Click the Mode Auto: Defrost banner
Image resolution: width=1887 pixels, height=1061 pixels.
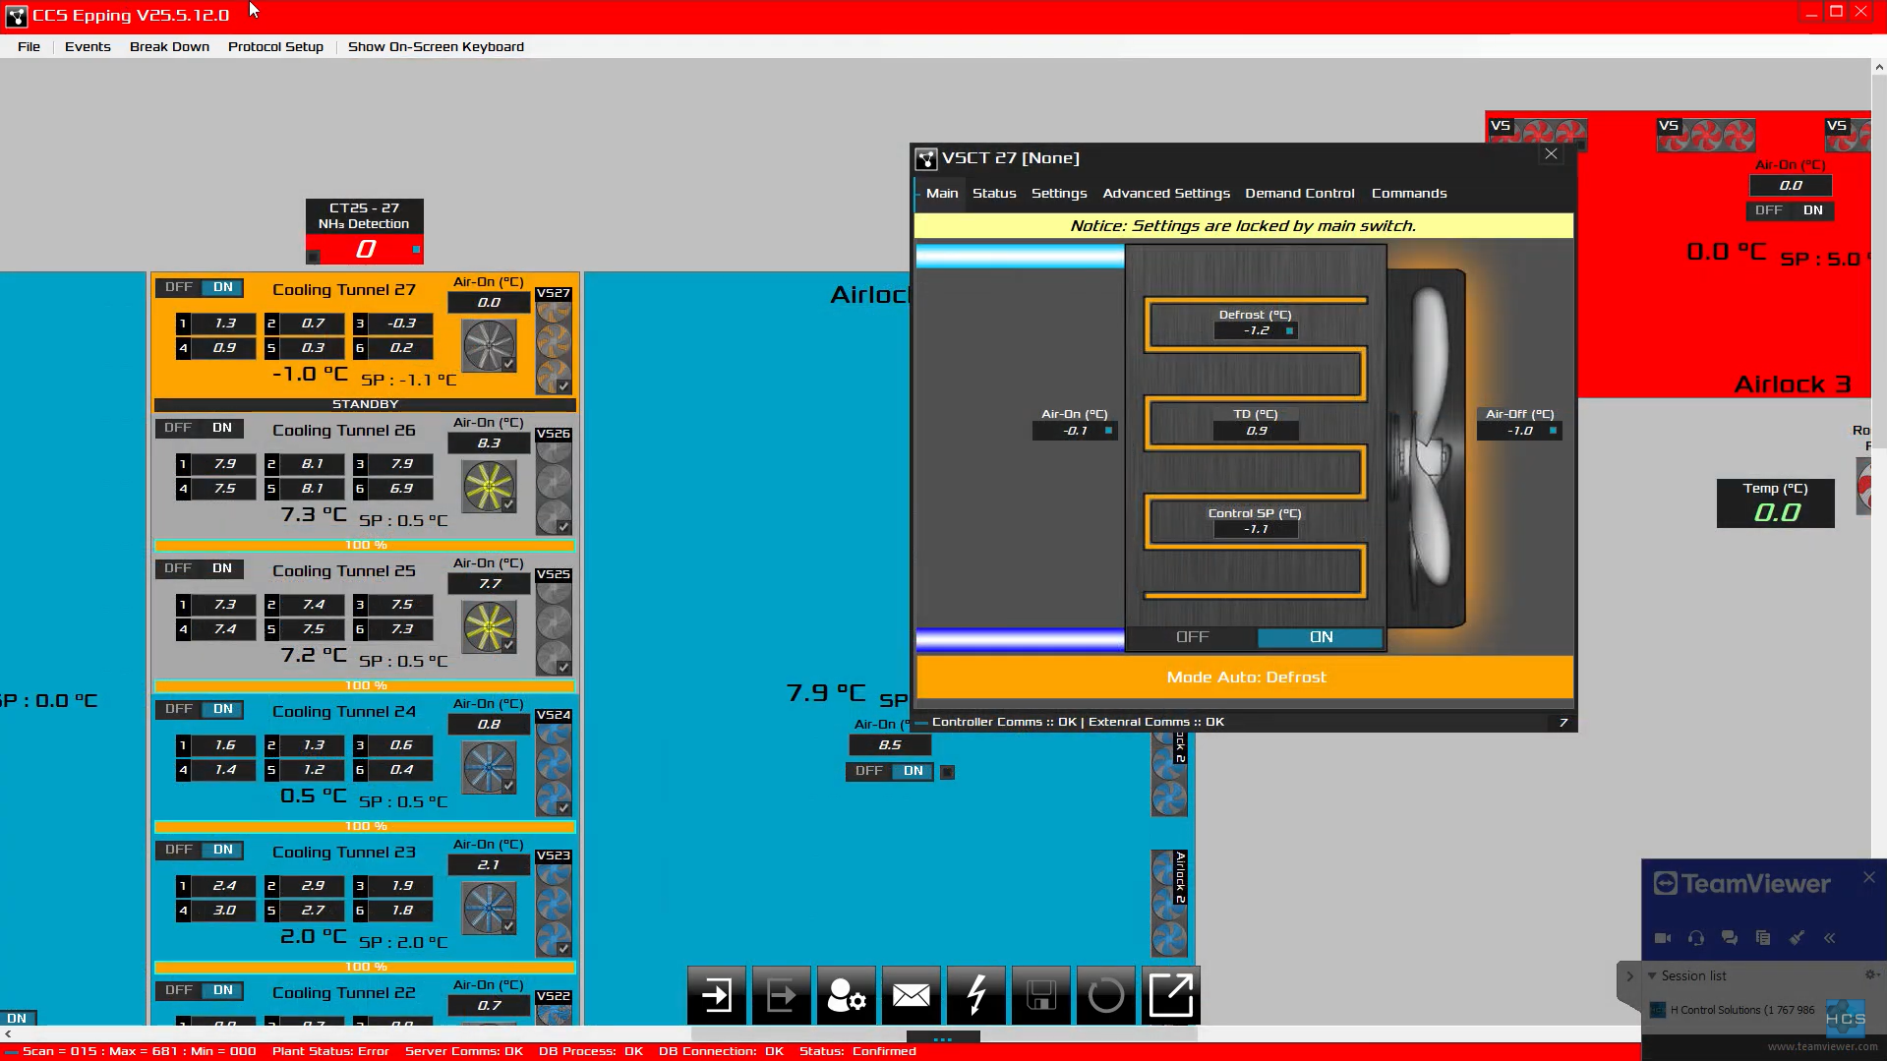coord(1245,677)
